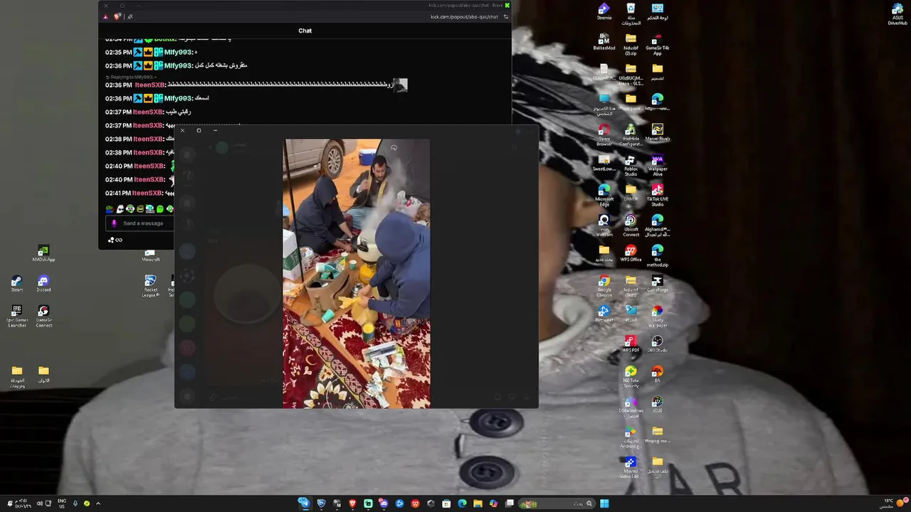Launch Marvel Rivals from the desktop
The width and height of the screenshot is (911, 512).
point(657,132)
